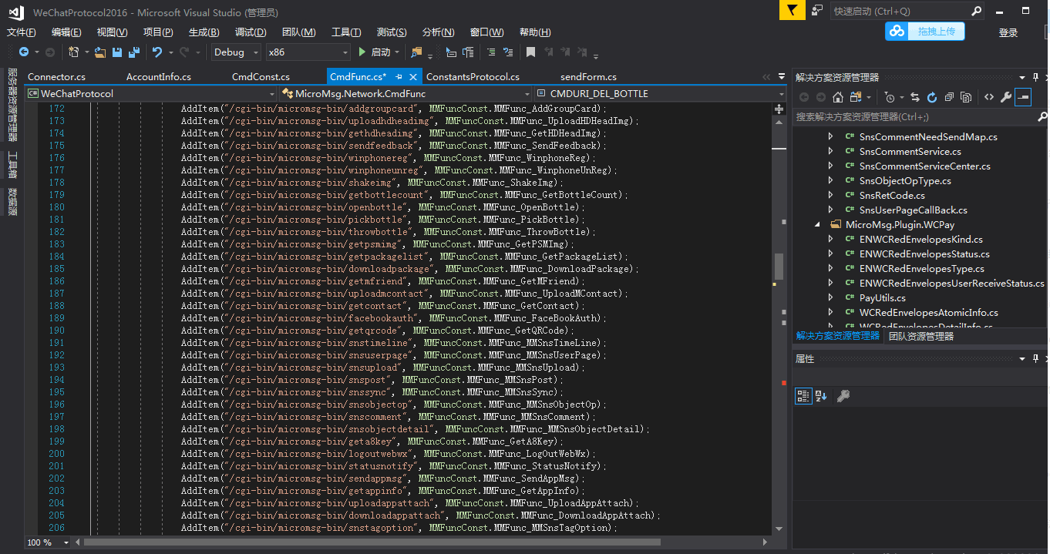Viewport: 1050px width, 554px height.
Task: Click the Sync with Active Document icon
Action: tap(915, 97)
